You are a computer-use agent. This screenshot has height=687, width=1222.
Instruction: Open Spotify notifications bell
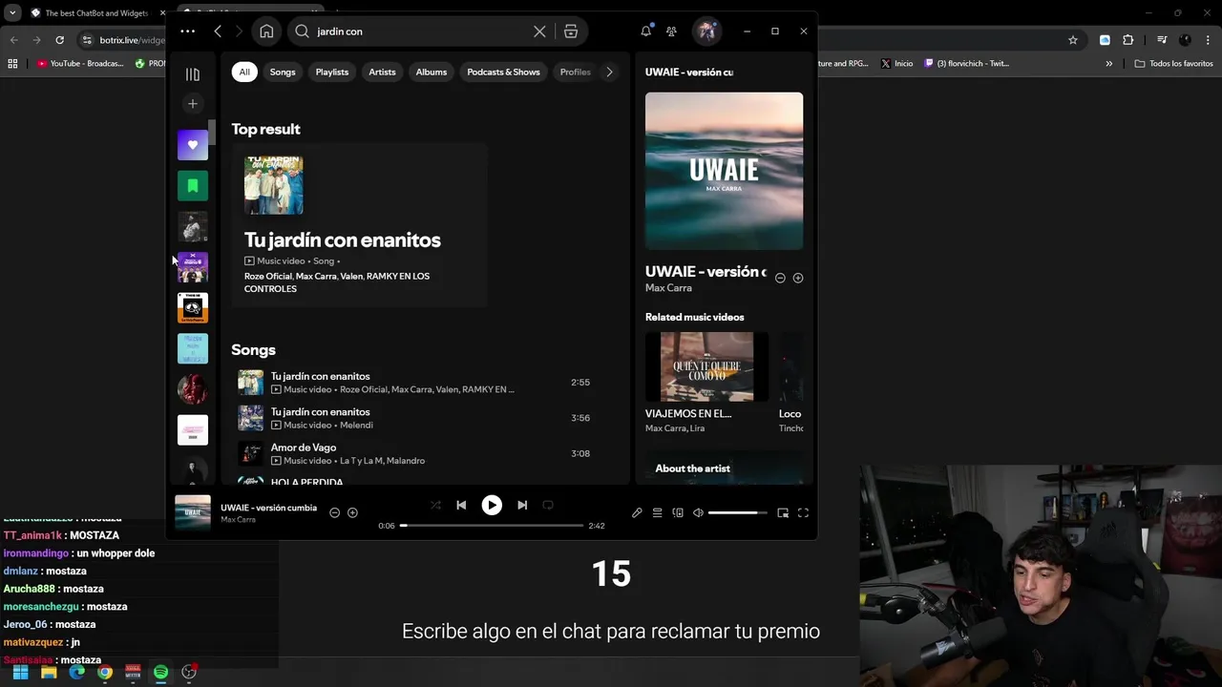pyautogui.click(x=645, y=31)
